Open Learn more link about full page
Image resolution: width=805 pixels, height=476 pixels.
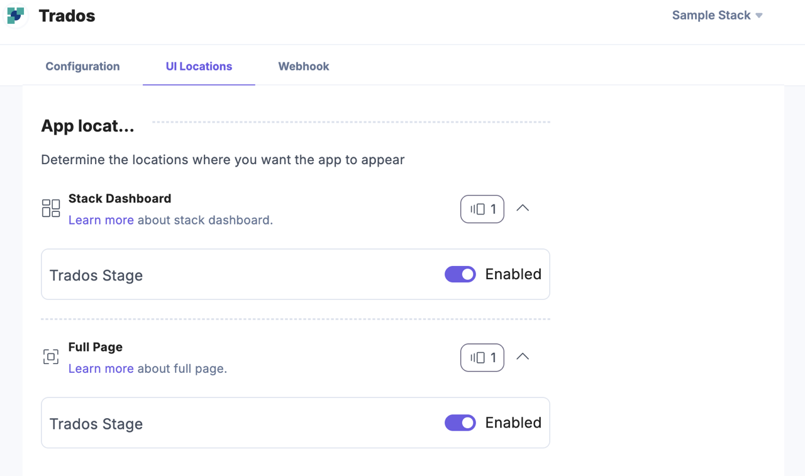(101, 368)
